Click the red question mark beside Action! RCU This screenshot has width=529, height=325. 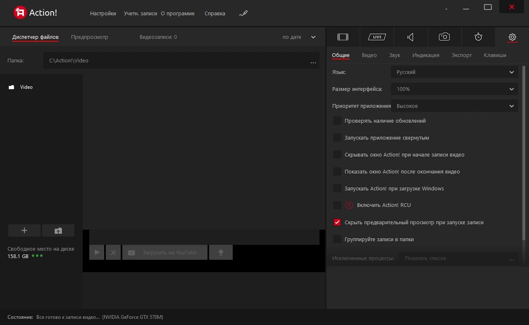pyautogui.click(x=349, y=205)
